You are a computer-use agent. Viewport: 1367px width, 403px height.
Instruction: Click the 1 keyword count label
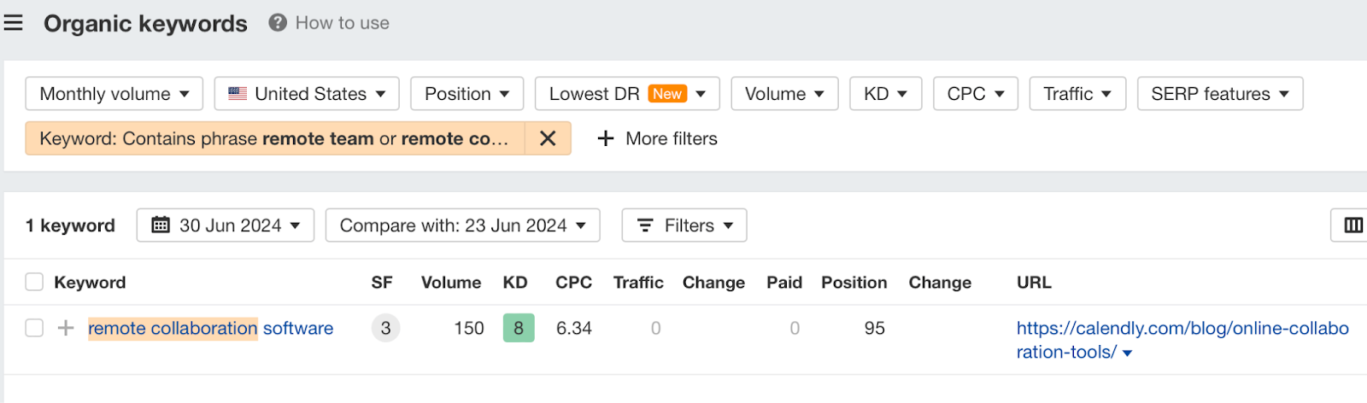tap(70, 225)
